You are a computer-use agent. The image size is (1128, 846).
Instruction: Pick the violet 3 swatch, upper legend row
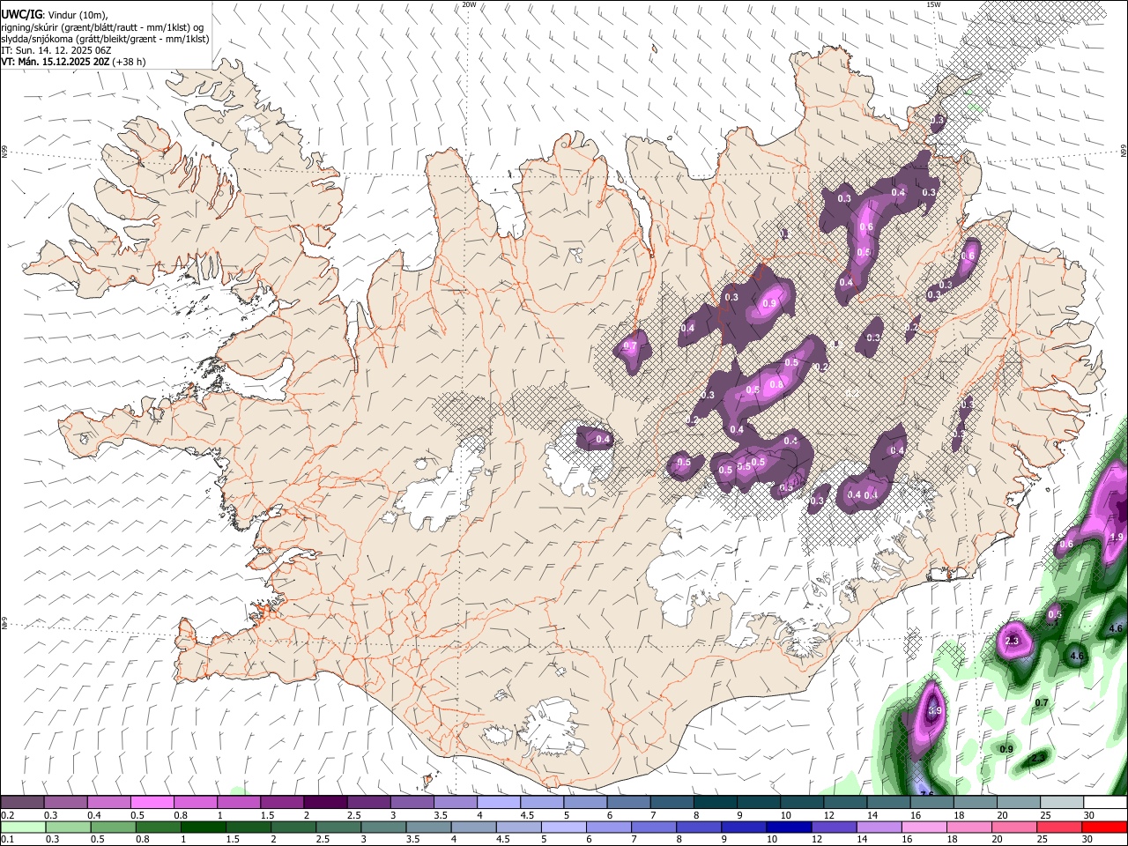pos(412,802)
